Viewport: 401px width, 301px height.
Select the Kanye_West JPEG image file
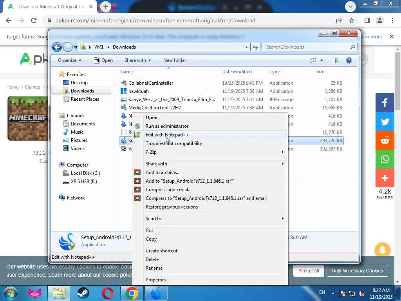click(231, 99)
